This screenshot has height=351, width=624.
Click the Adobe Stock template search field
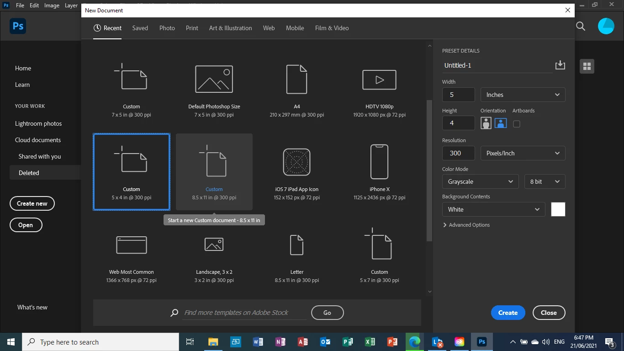244,313
